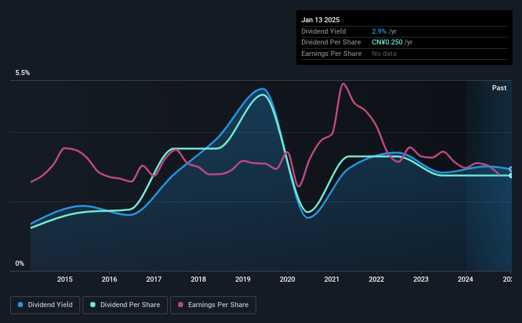Click the 2019 x-axis year label
This screenshot has height=323, width=522.
pyautogui.click(x=243, y=279)
